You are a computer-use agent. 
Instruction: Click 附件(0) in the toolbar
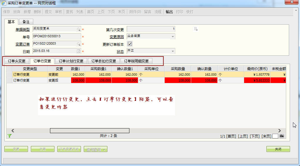[135, 12]
